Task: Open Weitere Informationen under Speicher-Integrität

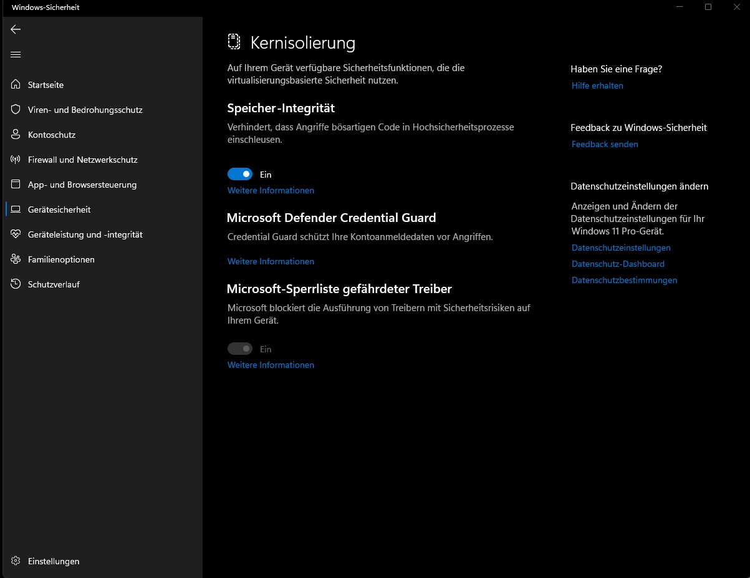Action: [271, 190]
